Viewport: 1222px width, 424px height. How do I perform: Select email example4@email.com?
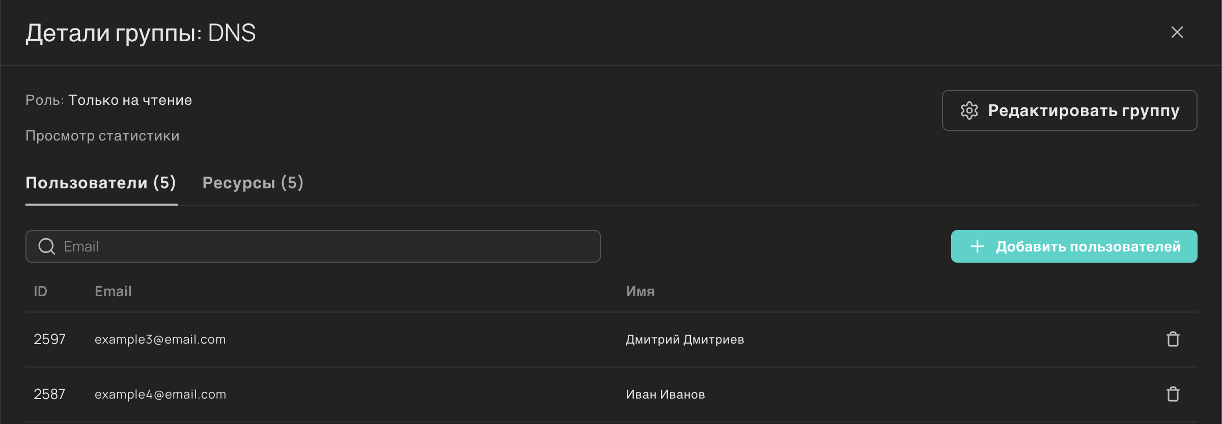160,394
